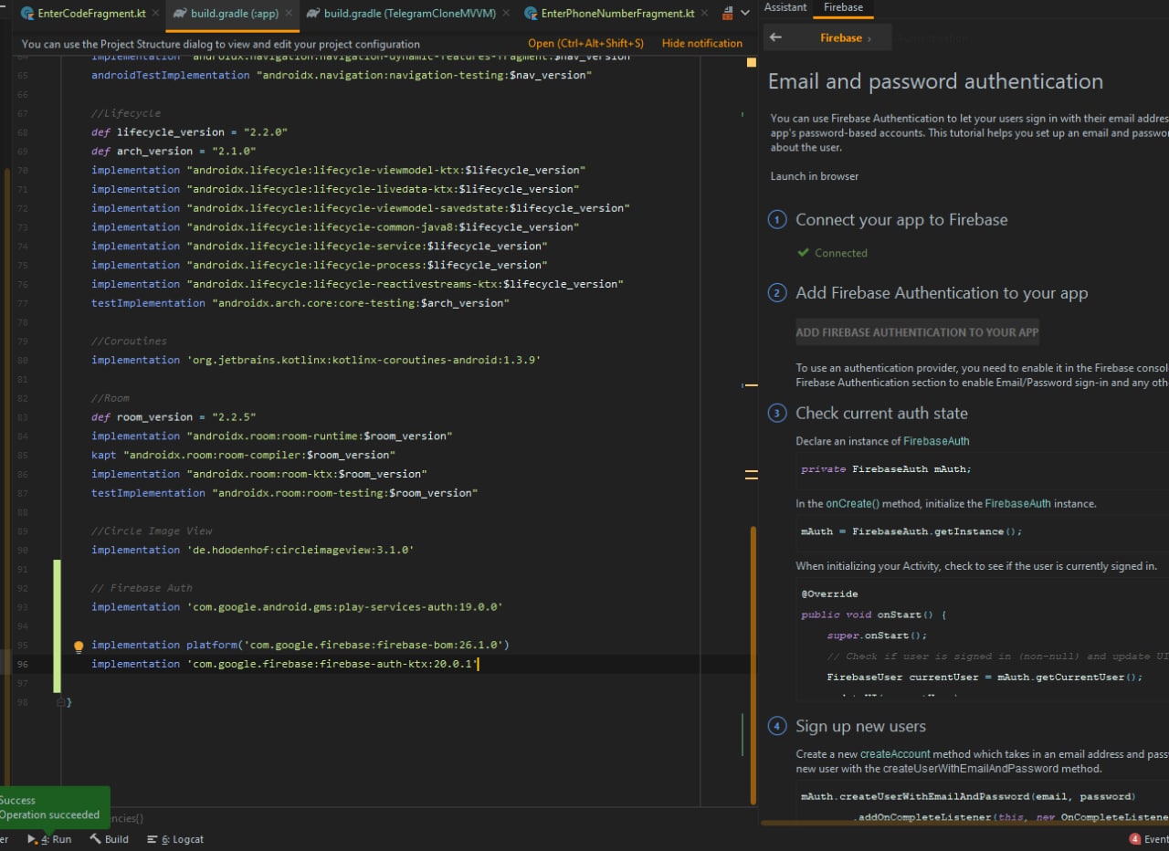
Task: Click Hide notification link
Action: 702,44
